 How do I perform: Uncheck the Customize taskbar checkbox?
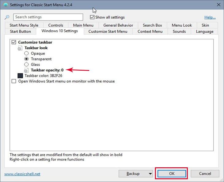pyautogui.click(x=14, y=42)
